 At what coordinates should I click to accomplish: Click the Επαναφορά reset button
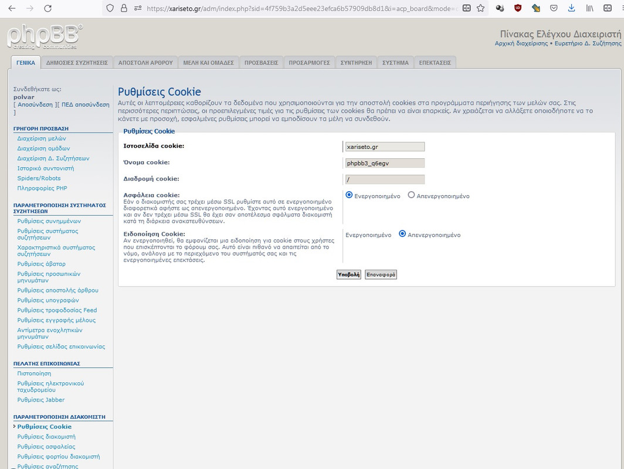click(x=381, y=274)
